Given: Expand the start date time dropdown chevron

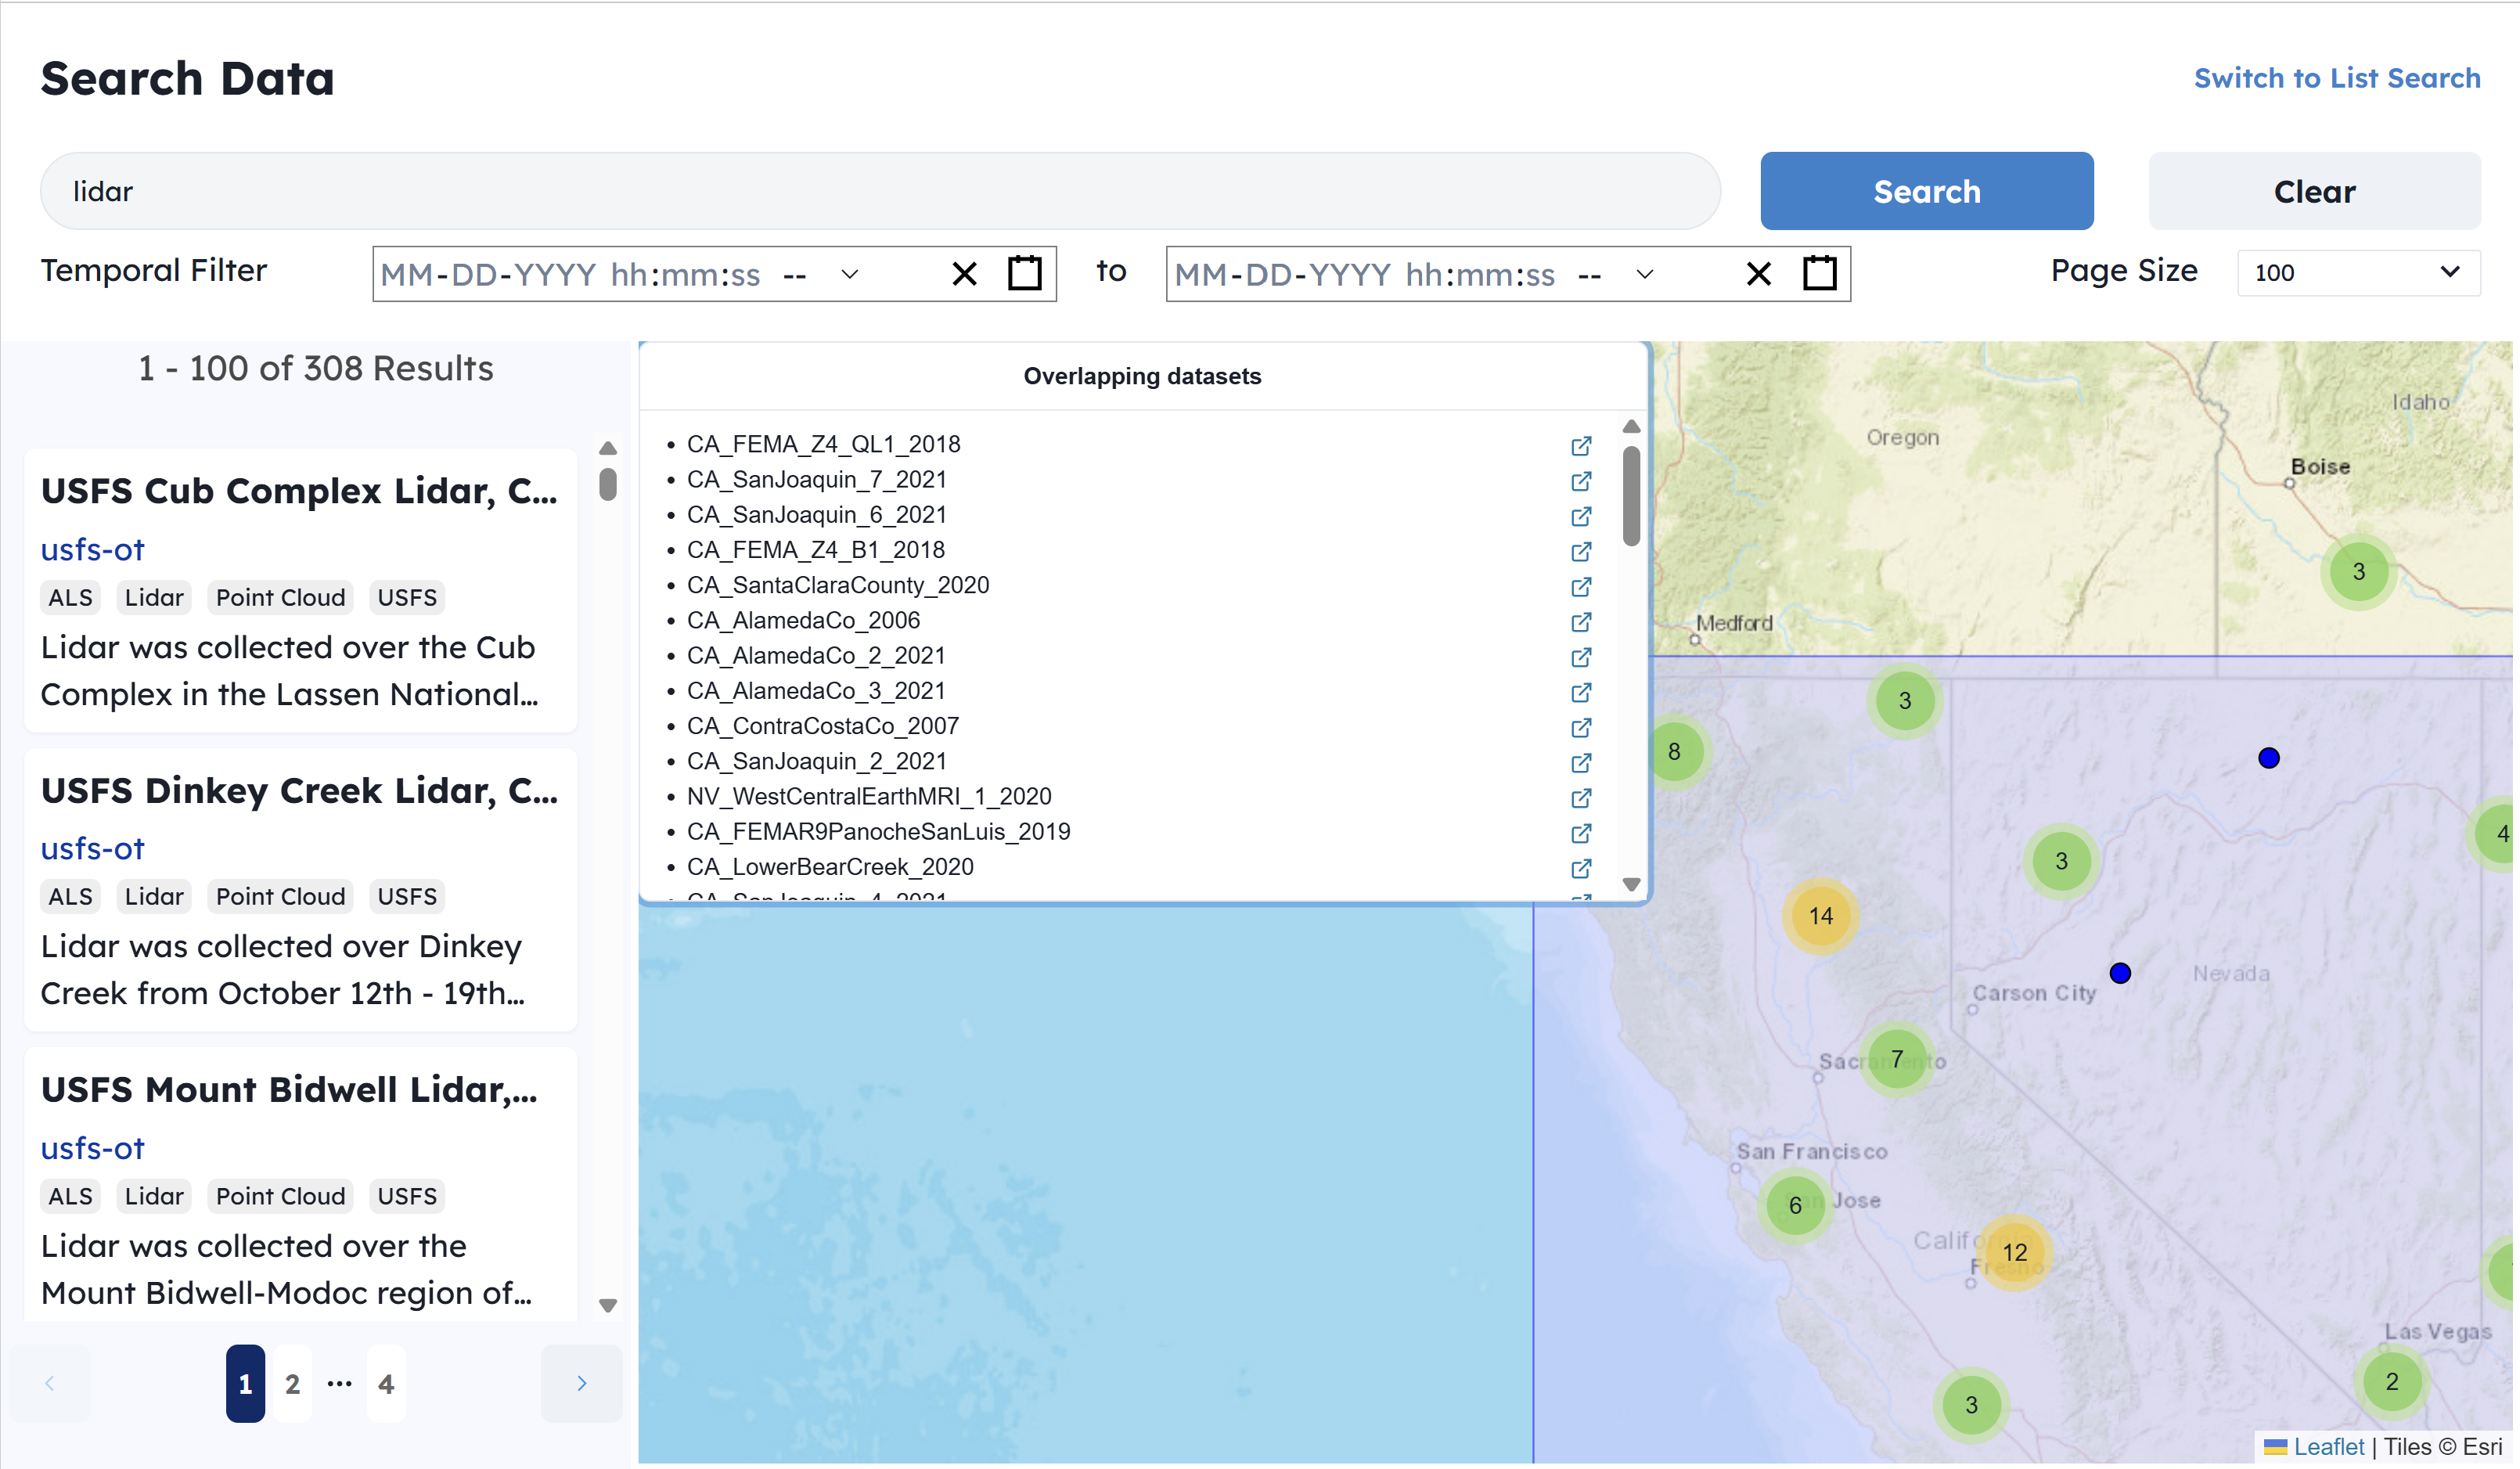Looking at the screenshot, I should 851,274.
